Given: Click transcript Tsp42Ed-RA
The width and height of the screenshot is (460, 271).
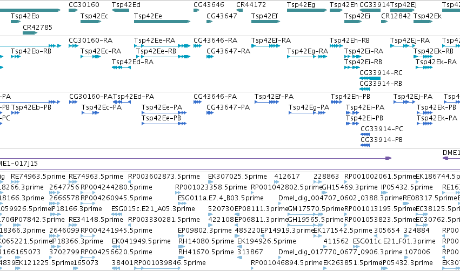Looking at the screenshot, I should (x=132, y=62).
